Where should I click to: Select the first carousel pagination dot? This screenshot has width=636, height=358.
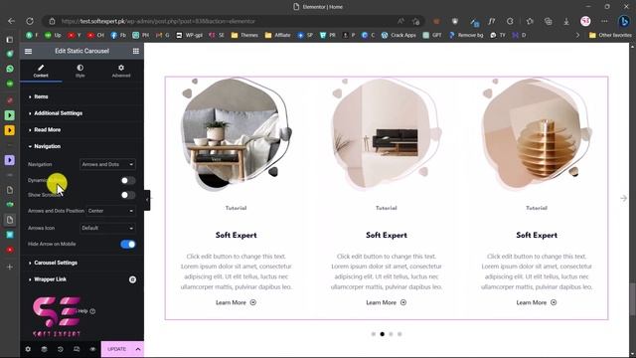point(374,334)
